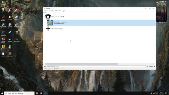
Task: Collapse the NAND installed titles group
Action: click(x=44, y=17)
